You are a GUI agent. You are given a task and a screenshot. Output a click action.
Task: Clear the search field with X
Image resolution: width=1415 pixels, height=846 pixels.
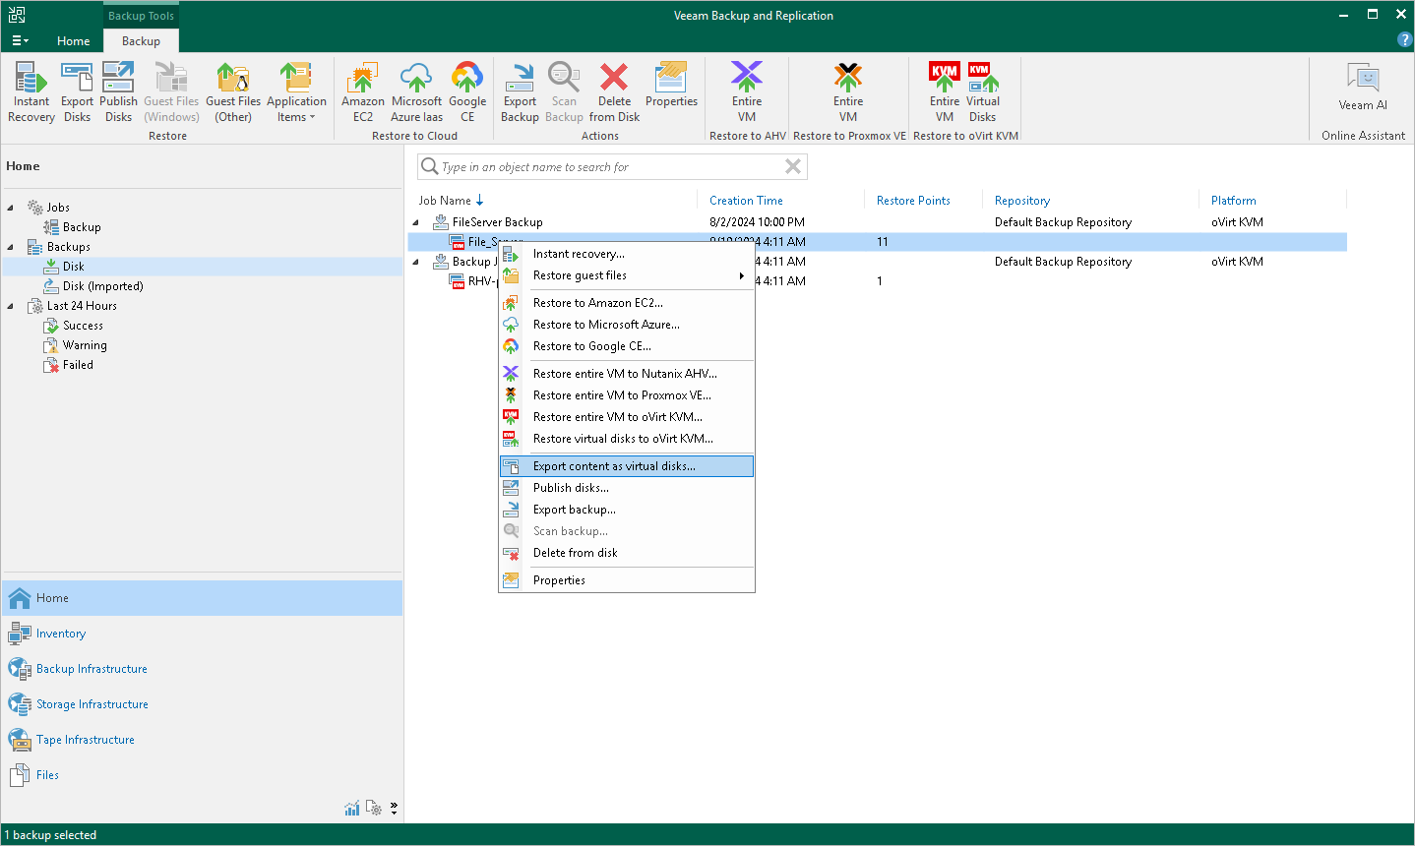pyautogui.click(x=793, y=167)
